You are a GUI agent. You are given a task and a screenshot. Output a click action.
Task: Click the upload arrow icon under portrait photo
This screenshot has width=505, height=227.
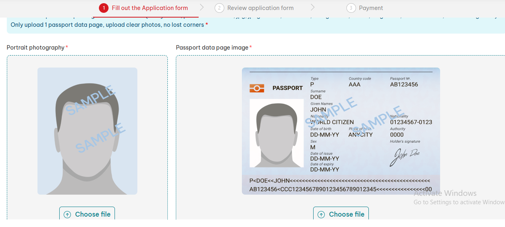pos(67,215)
